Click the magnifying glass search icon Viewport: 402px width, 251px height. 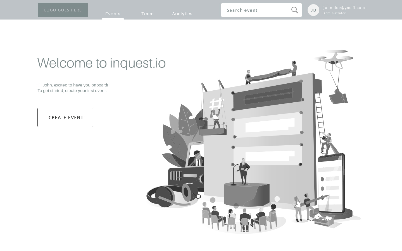click(294, 10)
